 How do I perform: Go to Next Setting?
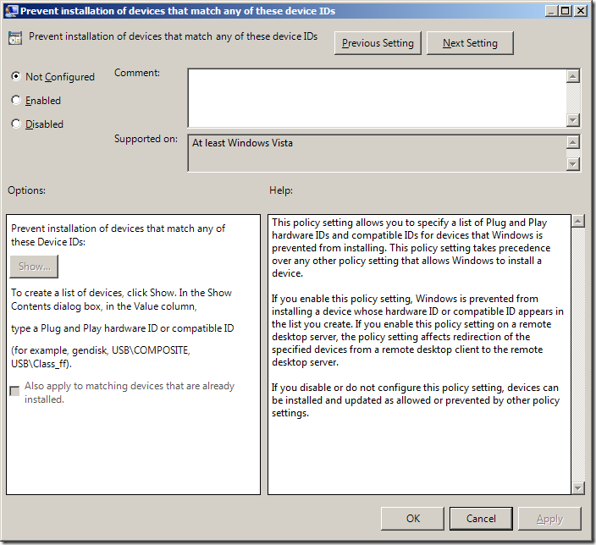[x=470, y=43]
